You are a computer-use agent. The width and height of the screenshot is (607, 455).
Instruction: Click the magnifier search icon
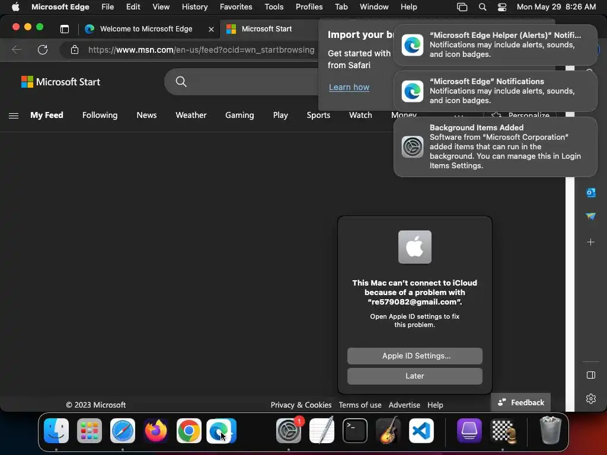click(x=181, y=82)
